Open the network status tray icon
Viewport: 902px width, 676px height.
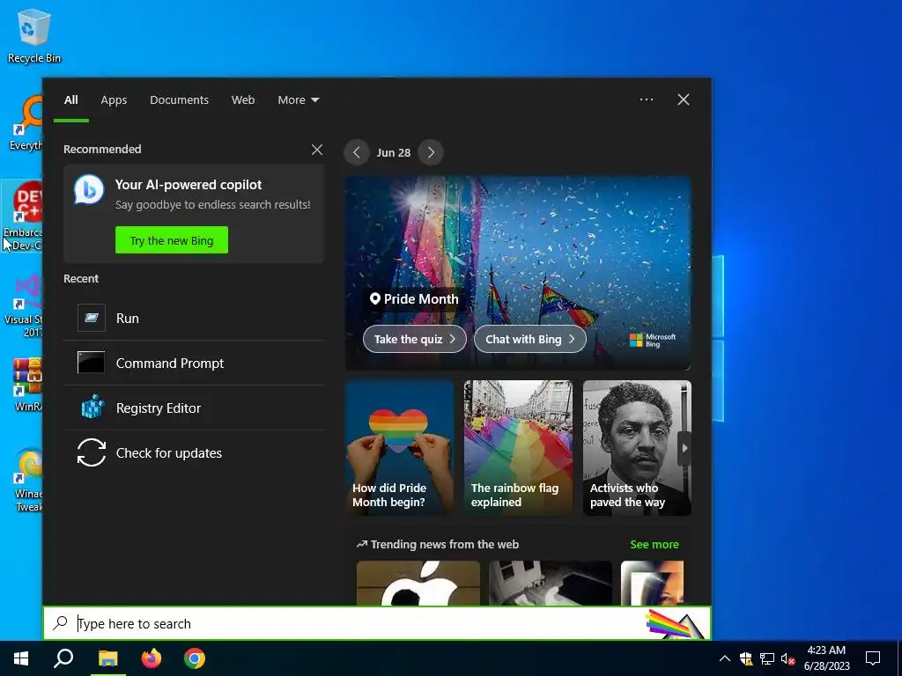767,658
